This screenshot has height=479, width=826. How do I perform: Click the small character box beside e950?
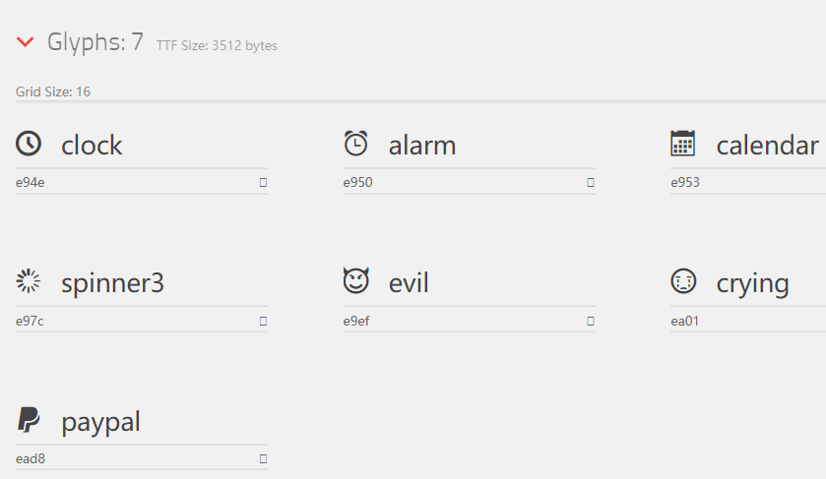pos(591,182)
